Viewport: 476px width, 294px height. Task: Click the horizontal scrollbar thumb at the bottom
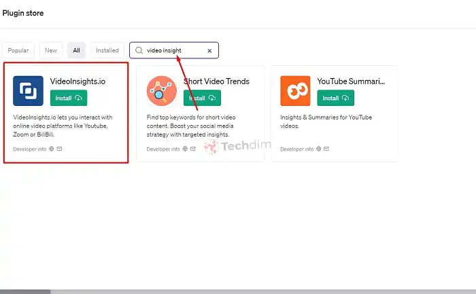[x=25, y=291]
